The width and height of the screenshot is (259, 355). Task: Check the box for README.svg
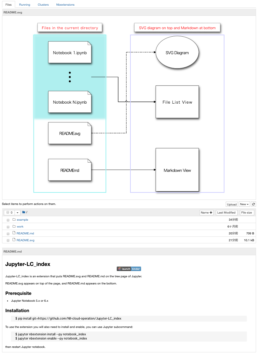(x=8, y=240)
